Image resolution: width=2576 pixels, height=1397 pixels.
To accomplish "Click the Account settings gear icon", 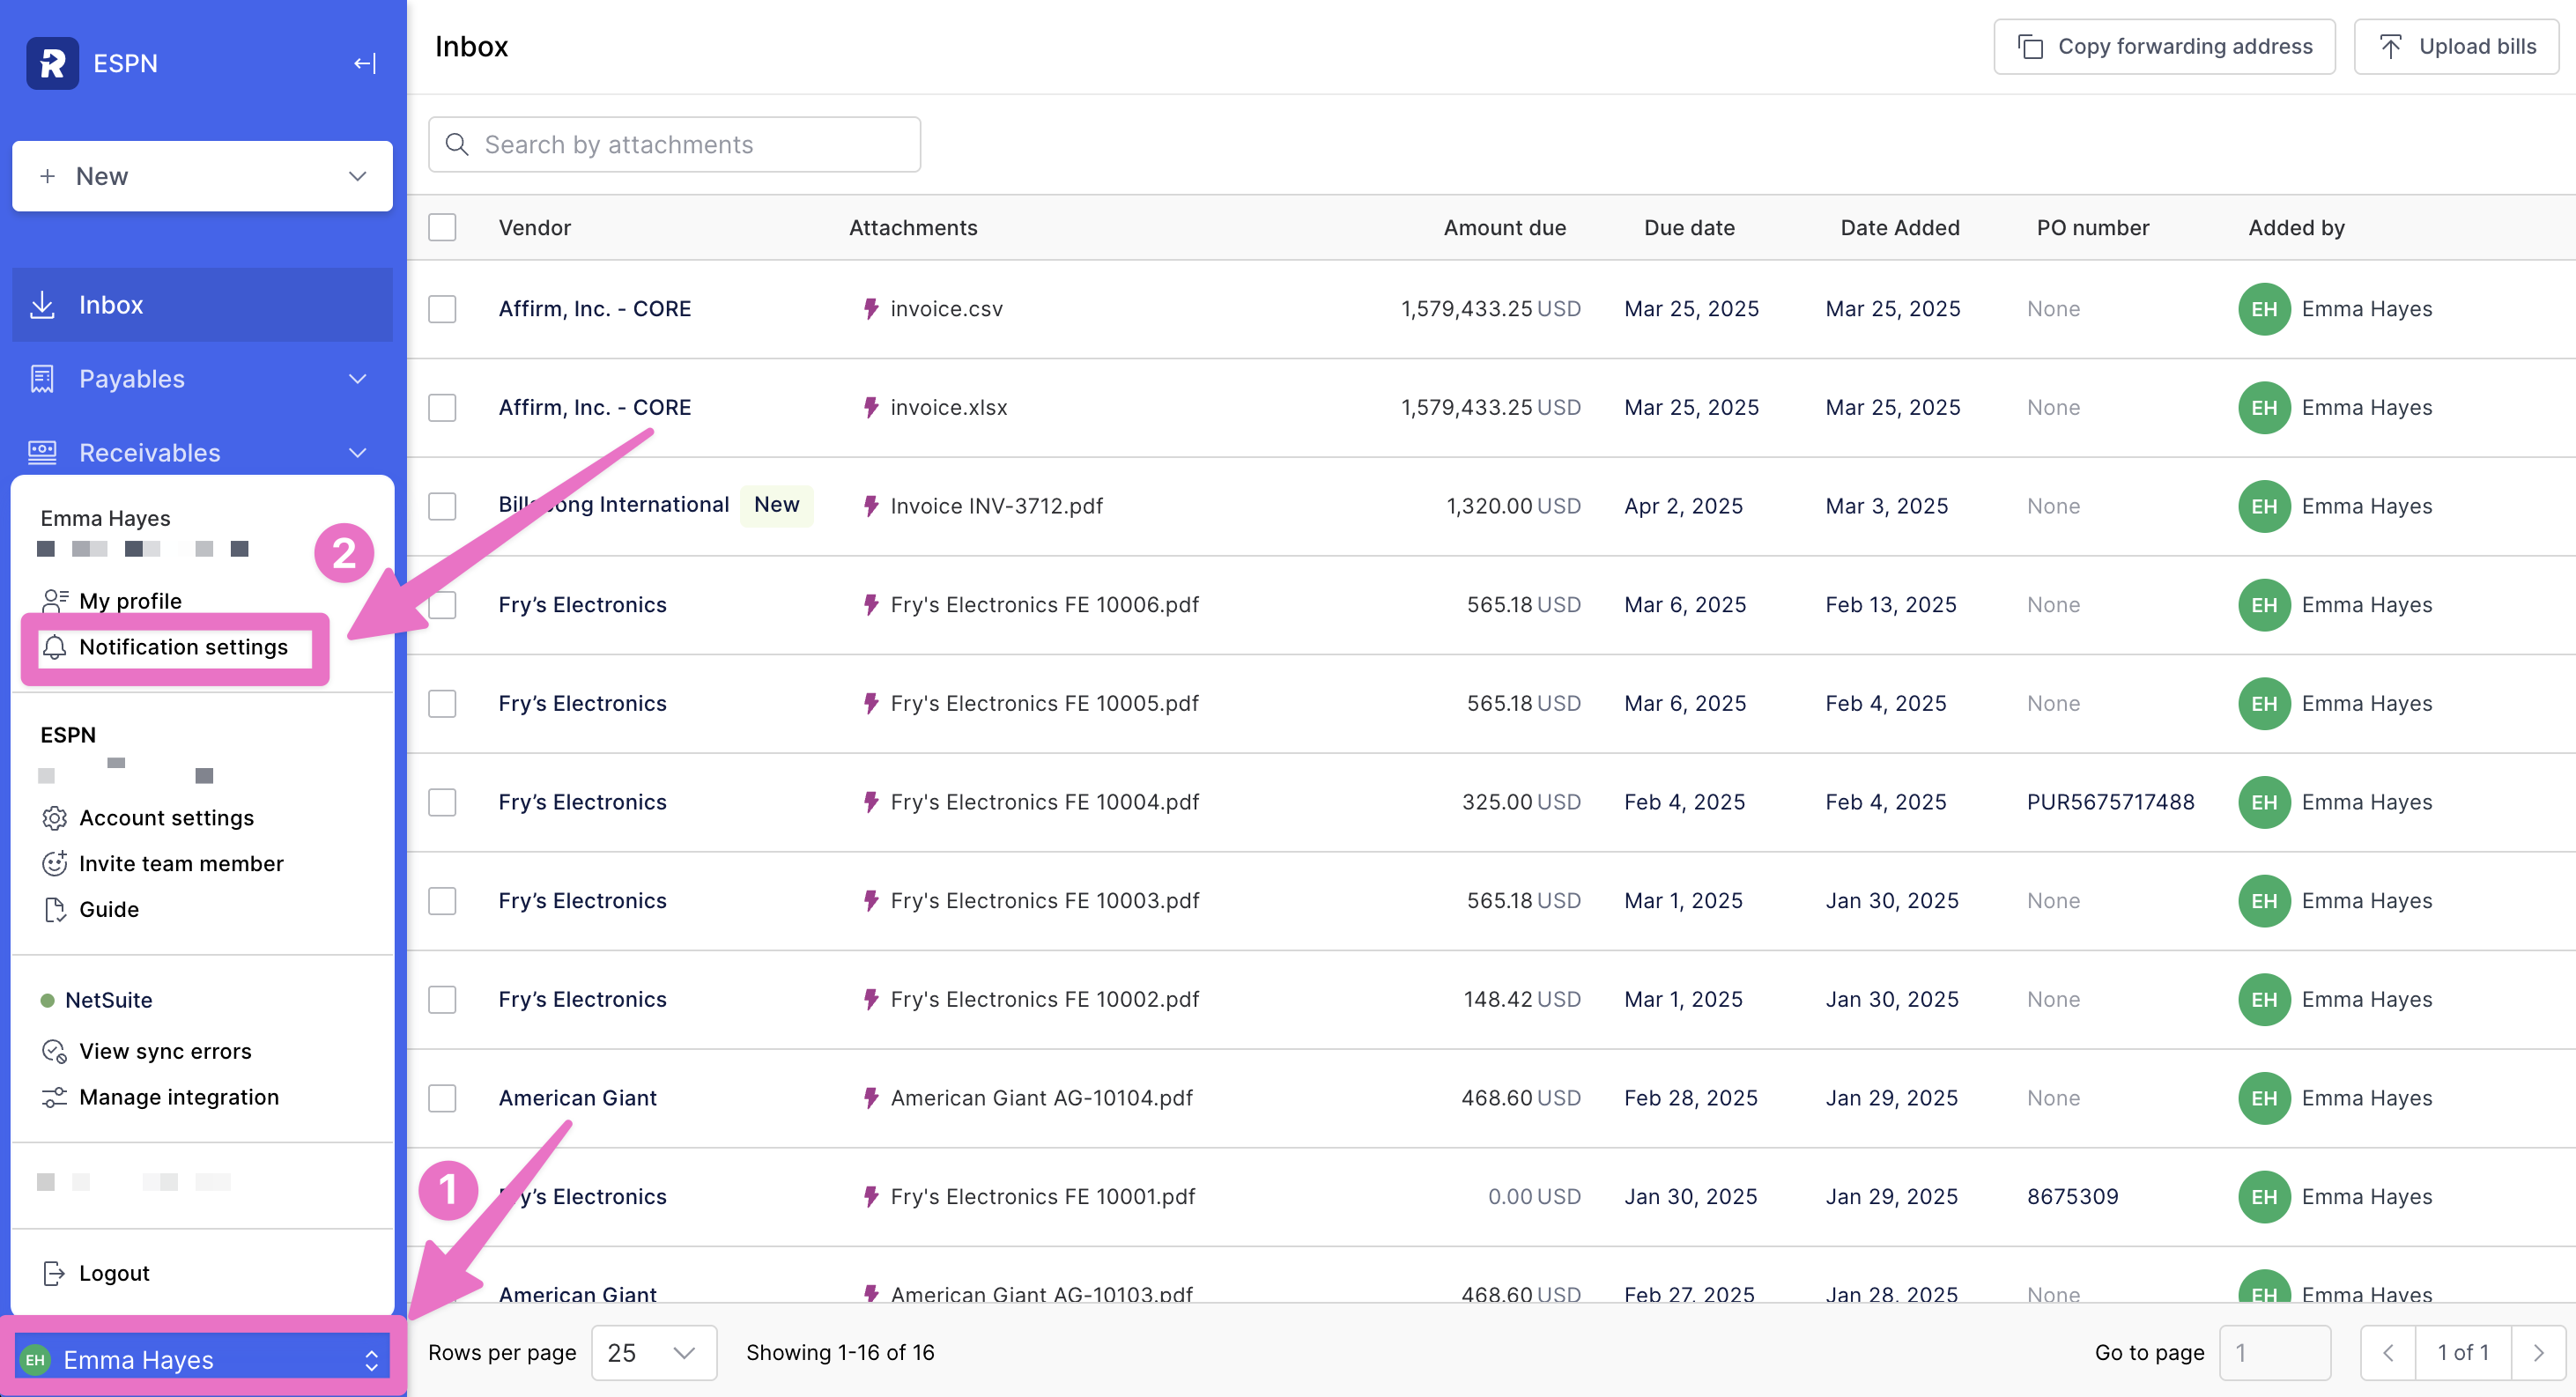I will (x=55, y=818).
